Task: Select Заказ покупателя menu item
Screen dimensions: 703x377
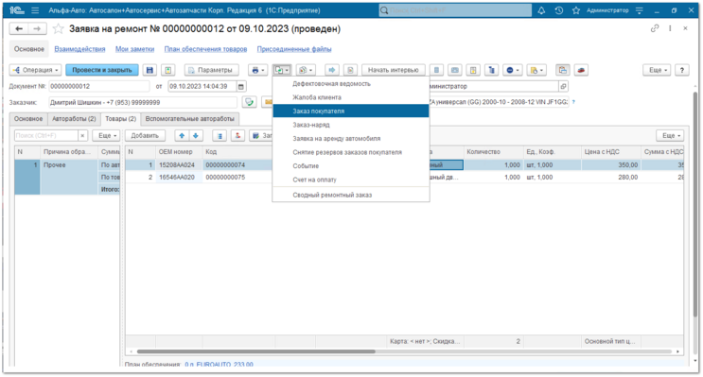Action: point(351,111)
